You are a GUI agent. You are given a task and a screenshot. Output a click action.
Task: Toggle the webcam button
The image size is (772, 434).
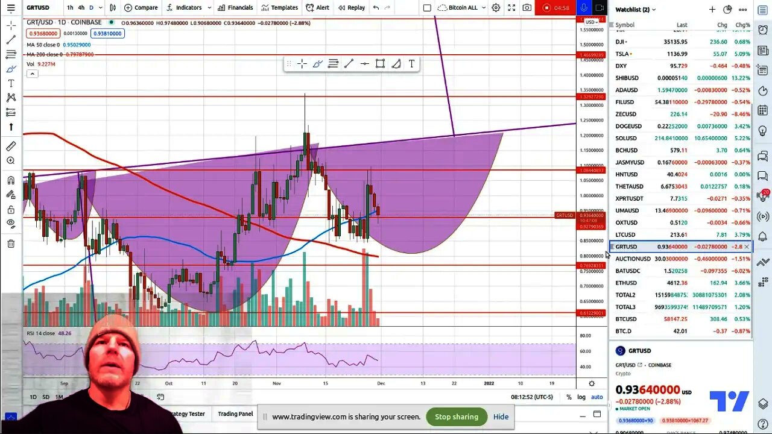click(600, 8)
